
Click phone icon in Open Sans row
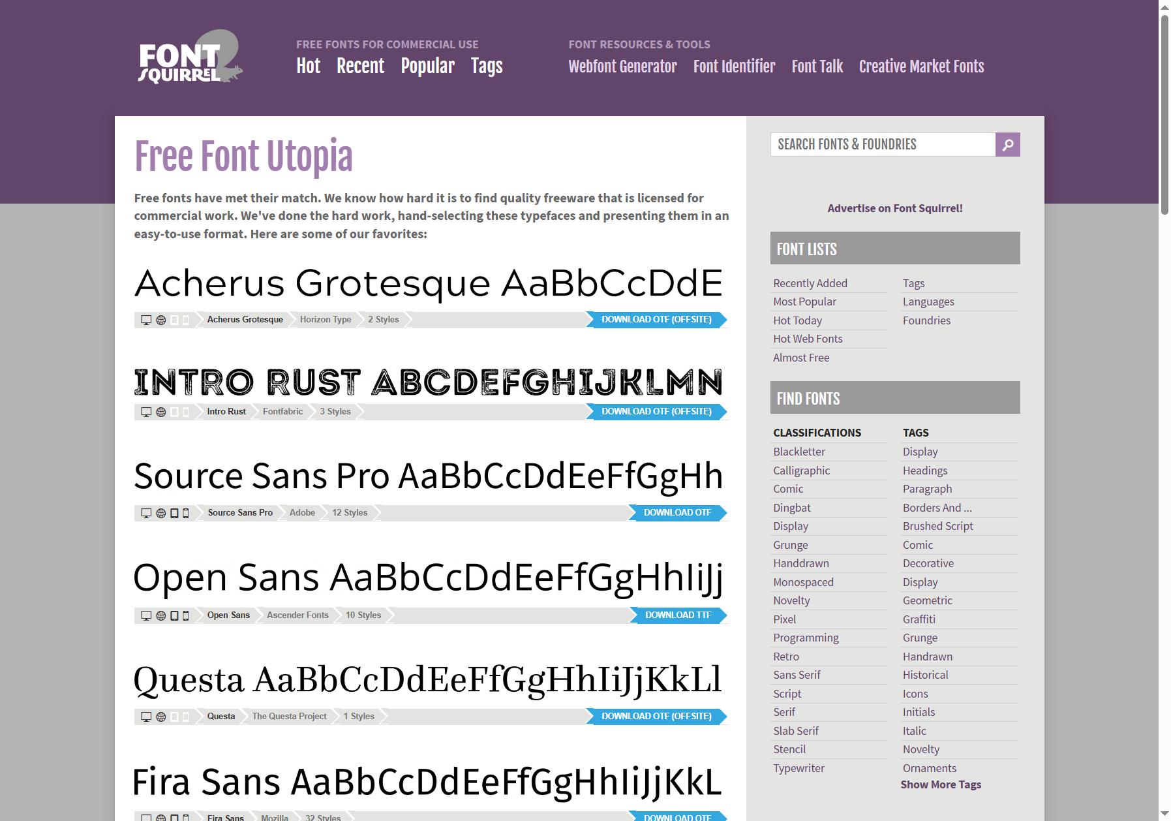pos(186,615)
